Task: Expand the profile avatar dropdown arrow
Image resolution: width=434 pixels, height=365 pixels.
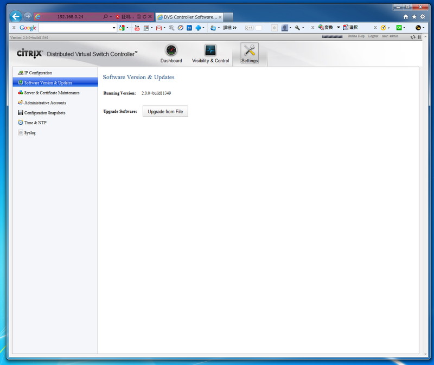Action: (x=290, y=28)
